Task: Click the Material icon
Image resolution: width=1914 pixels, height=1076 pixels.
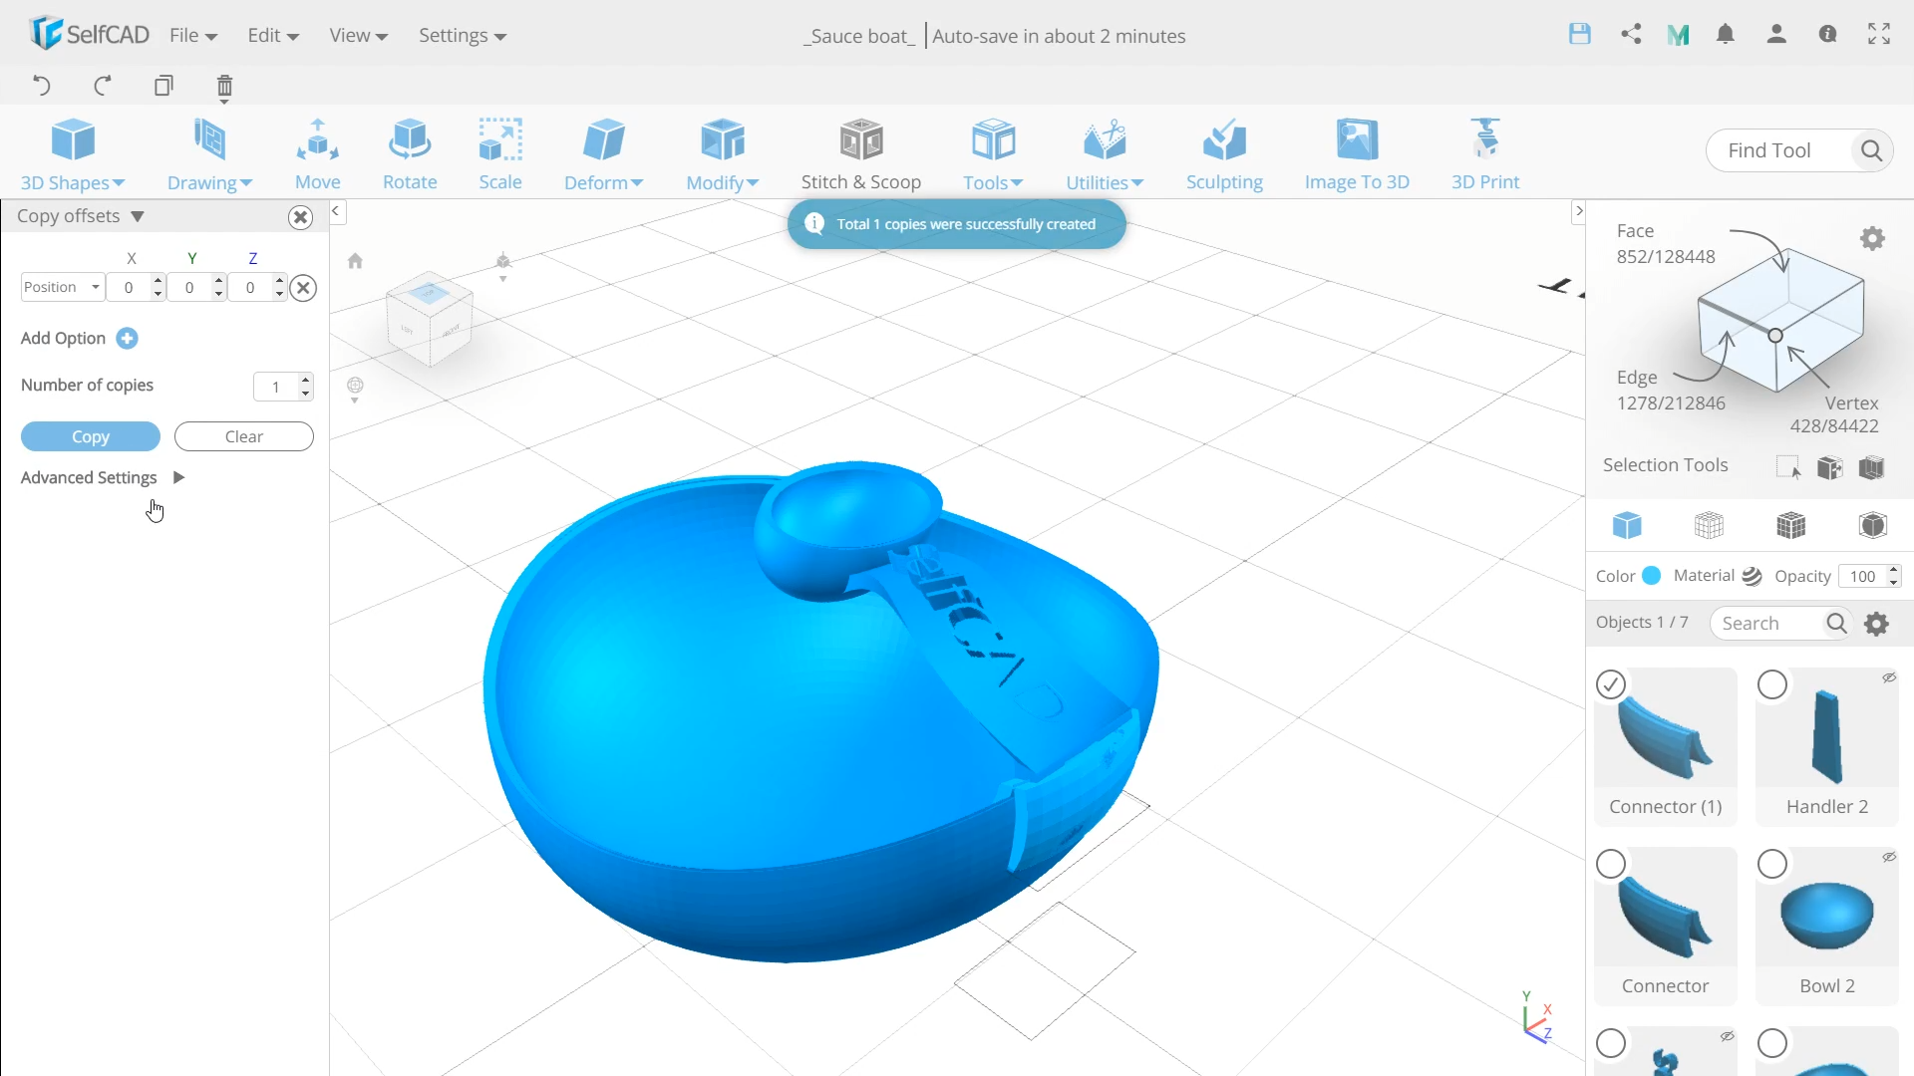Action: [1752, 576]
